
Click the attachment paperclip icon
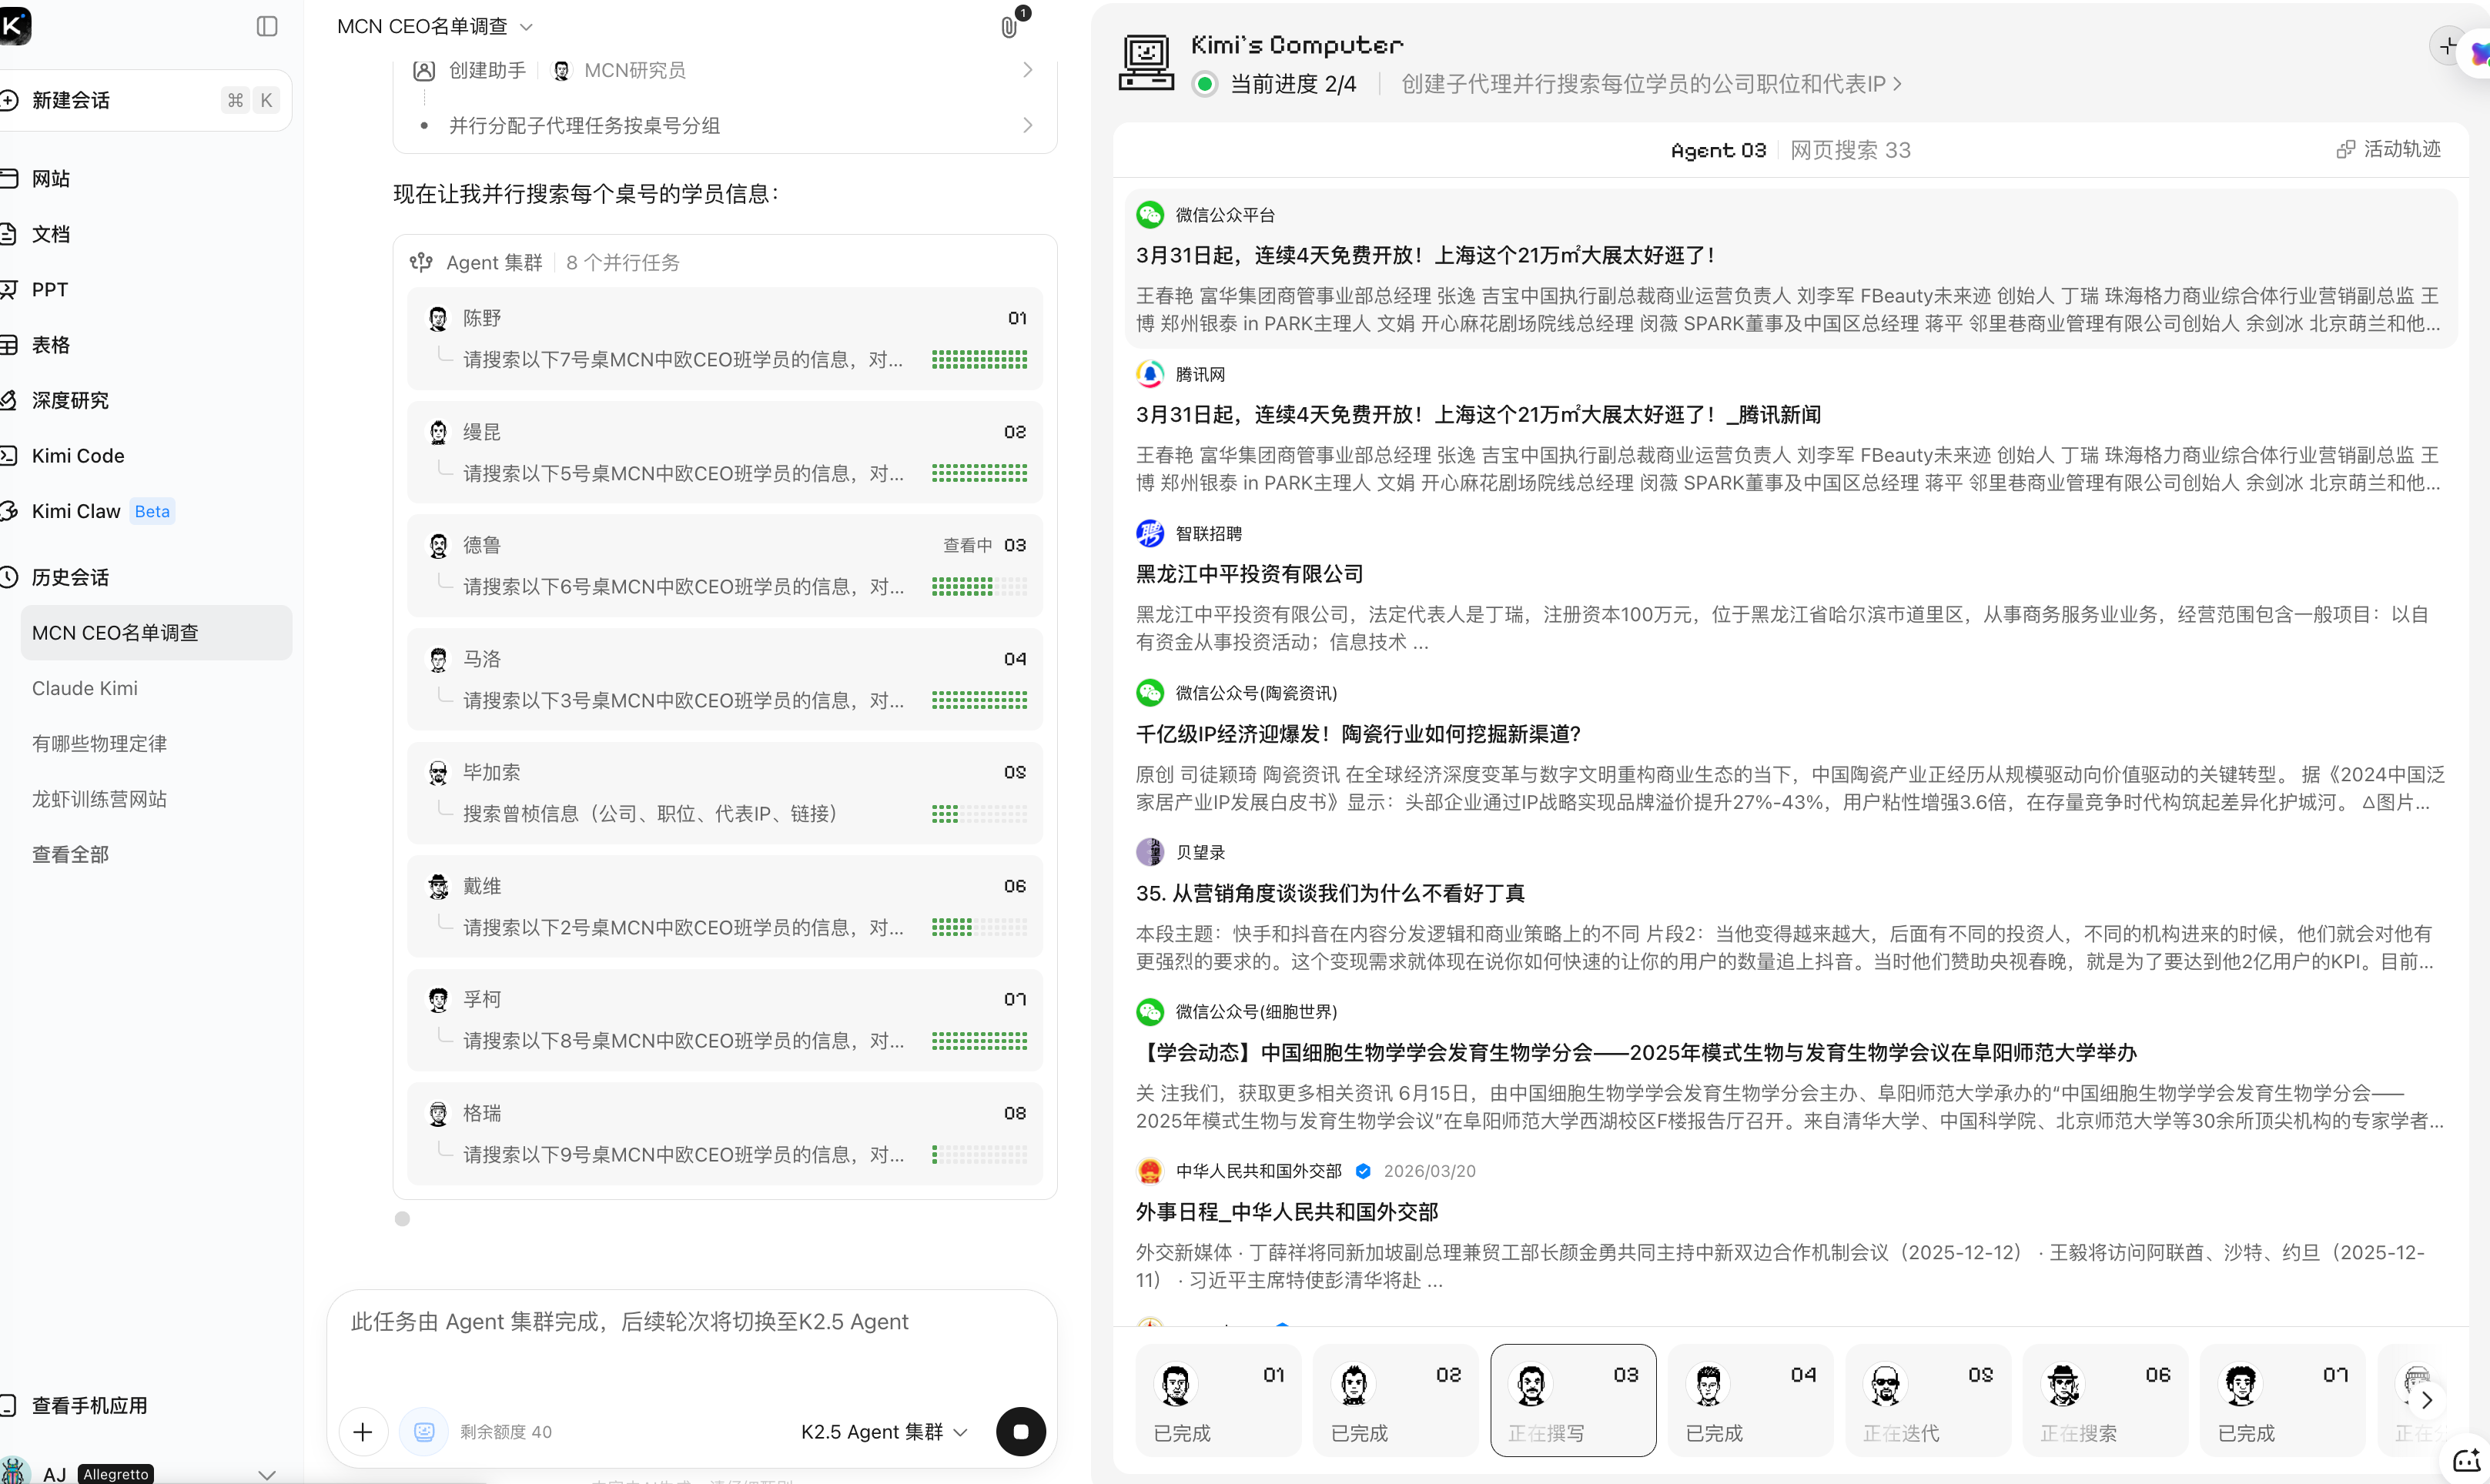coord(1009,27)
